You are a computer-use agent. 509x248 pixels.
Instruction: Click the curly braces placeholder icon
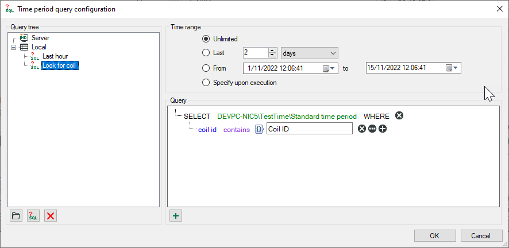[x=259, y=130]
